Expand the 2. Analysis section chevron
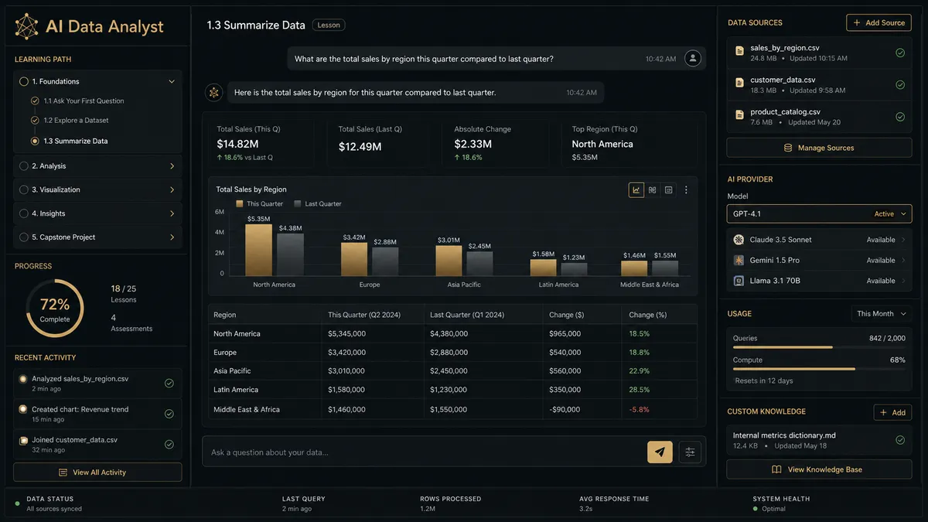The width and height of the screenshot is (928, 522). click(172, 166)
